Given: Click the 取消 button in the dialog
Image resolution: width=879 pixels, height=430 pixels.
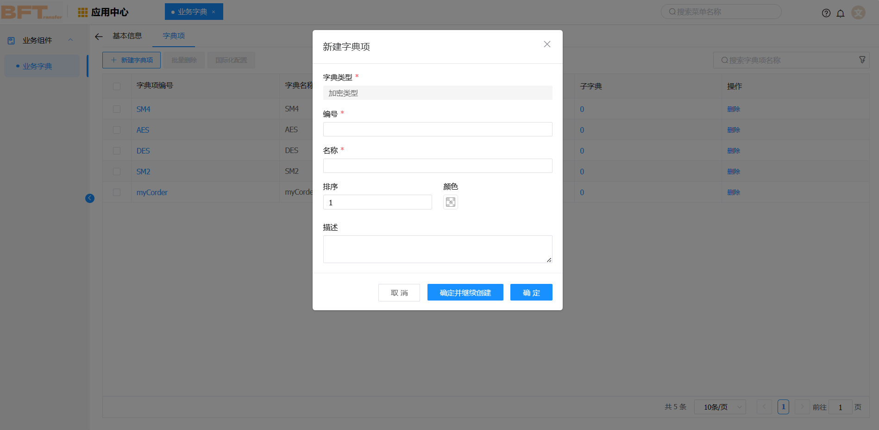Looking at the screenshot, I should [x=399, y=292].
